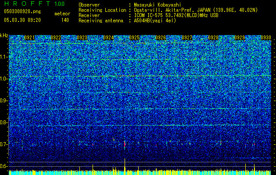
Task: Click the 0922 time marker
Action: 56,38
